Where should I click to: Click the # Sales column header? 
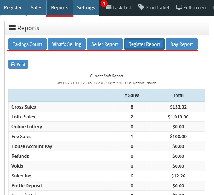132,95
